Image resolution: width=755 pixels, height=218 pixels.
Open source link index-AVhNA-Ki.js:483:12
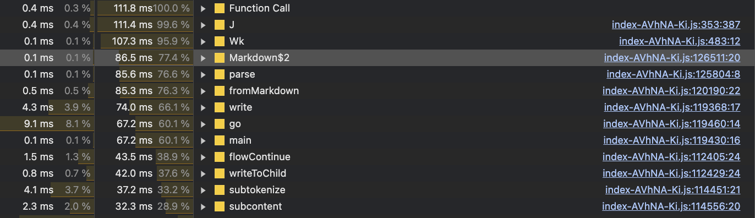(680, 41)
